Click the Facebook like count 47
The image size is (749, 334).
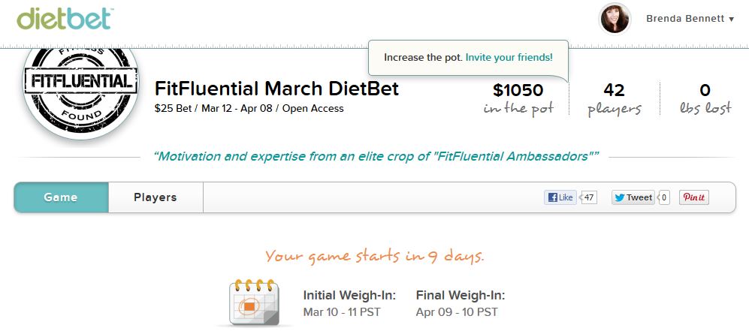589,197
